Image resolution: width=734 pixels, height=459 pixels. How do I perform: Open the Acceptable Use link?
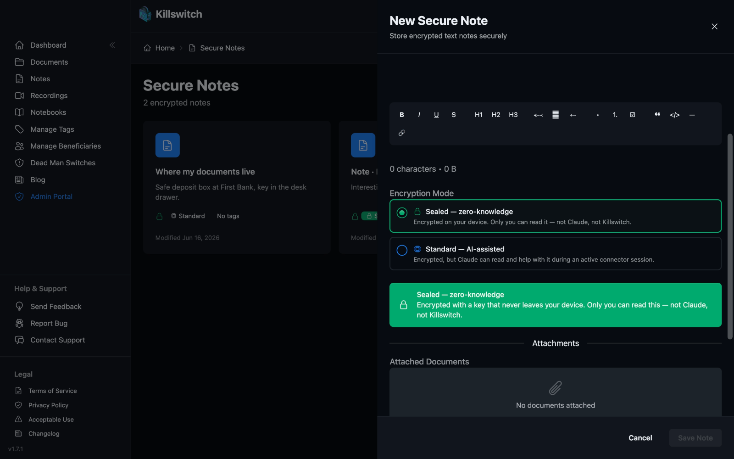tap(51, 420)
